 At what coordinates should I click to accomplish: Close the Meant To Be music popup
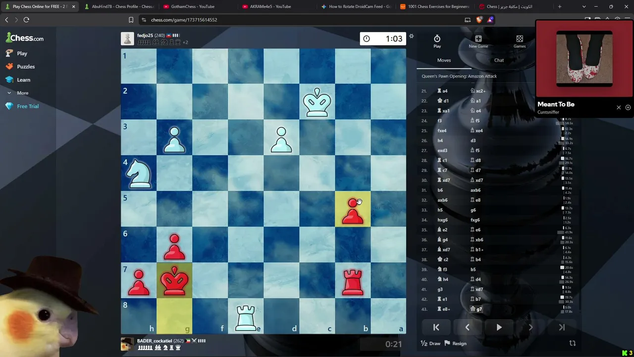[x=619, y=108]
